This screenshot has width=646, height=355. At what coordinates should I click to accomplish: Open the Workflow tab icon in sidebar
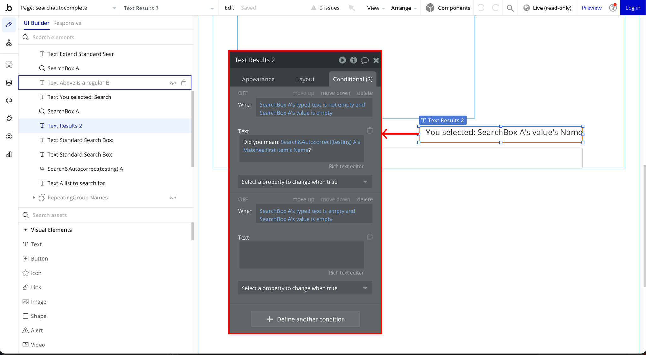click(x=9, y=43)
